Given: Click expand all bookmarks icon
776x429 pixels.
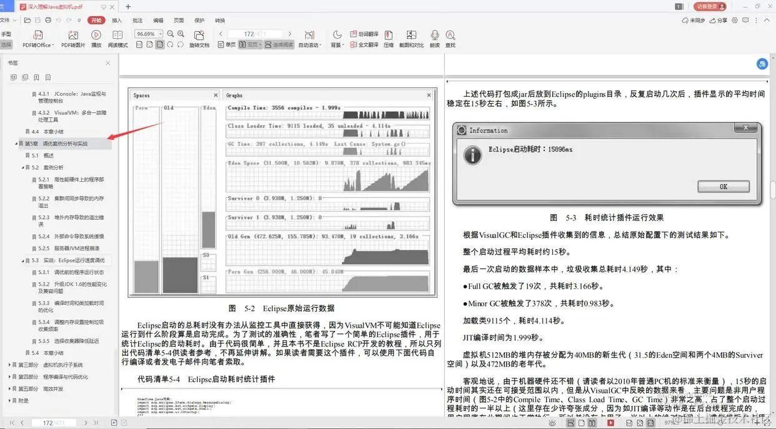Looking at the screenshot, I should coord(14,77).
